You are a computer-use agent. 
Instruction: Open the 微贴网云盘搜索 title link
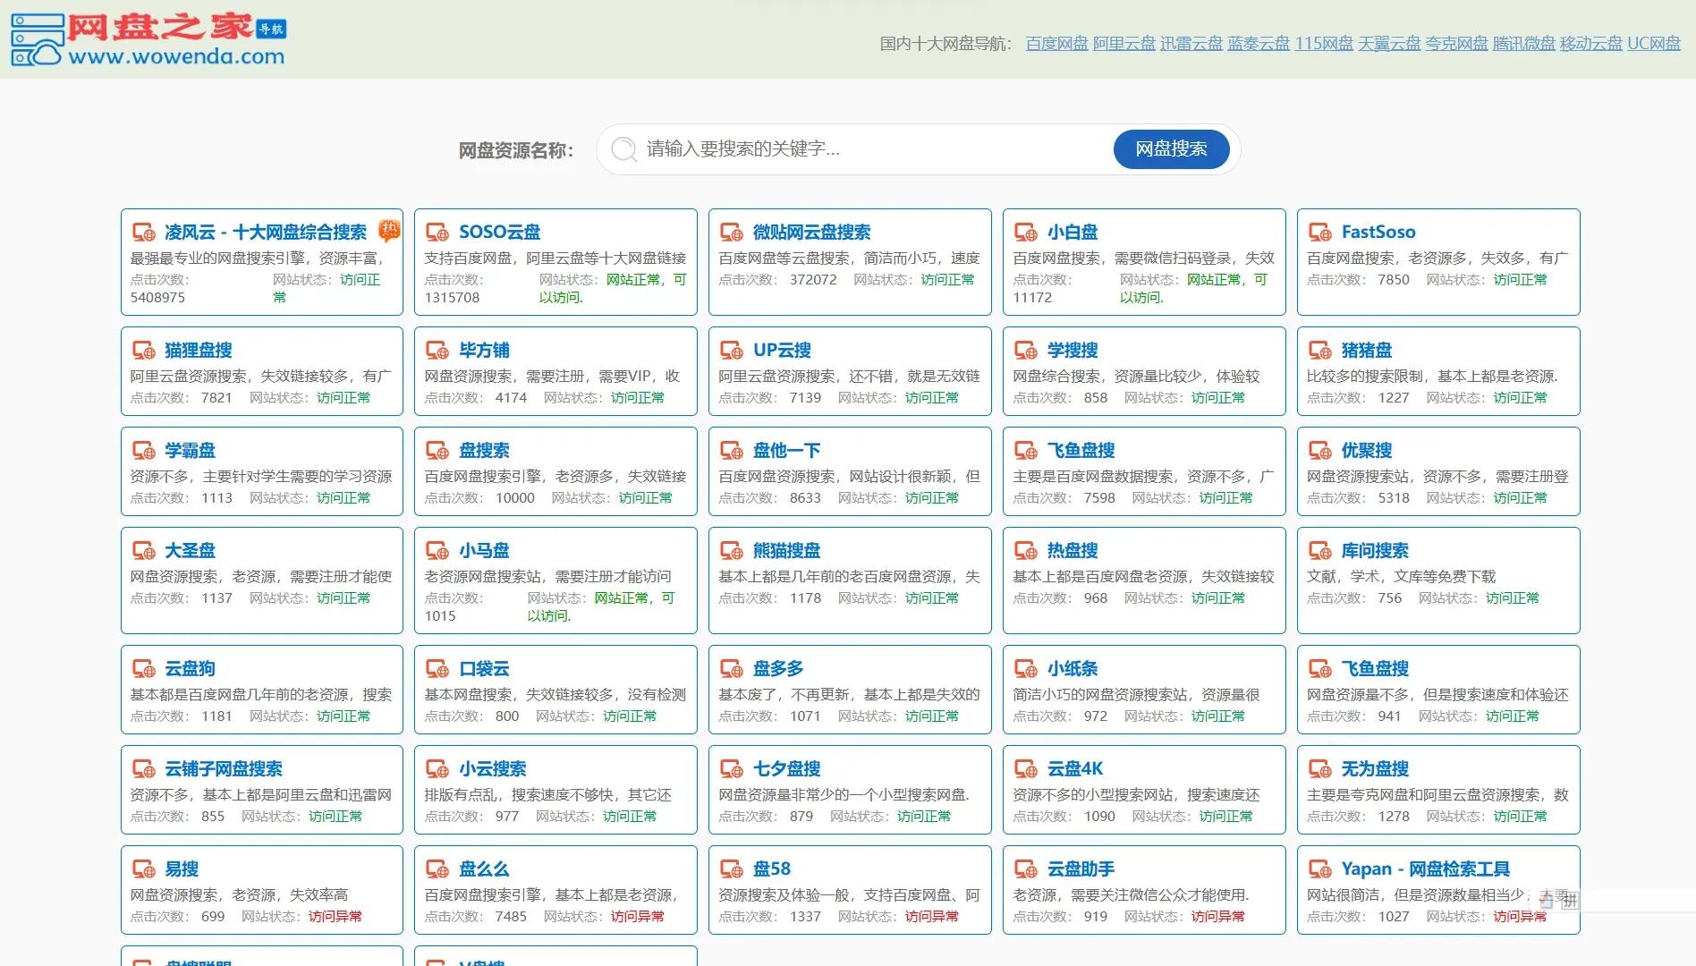coord(811,233)
